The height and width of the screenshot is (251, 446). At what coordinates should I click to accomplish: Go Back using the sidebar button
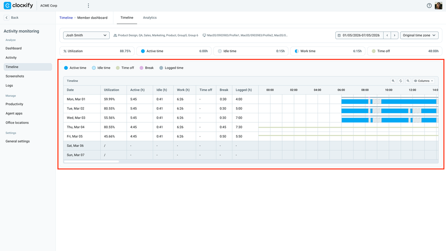[x=11, y=17]
